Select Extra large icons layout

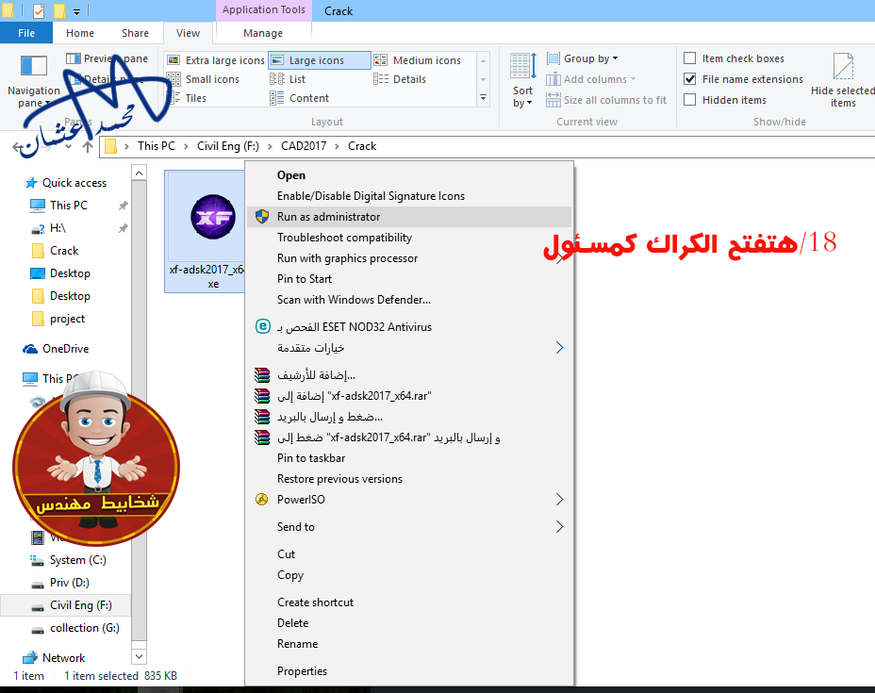[216, 60]
